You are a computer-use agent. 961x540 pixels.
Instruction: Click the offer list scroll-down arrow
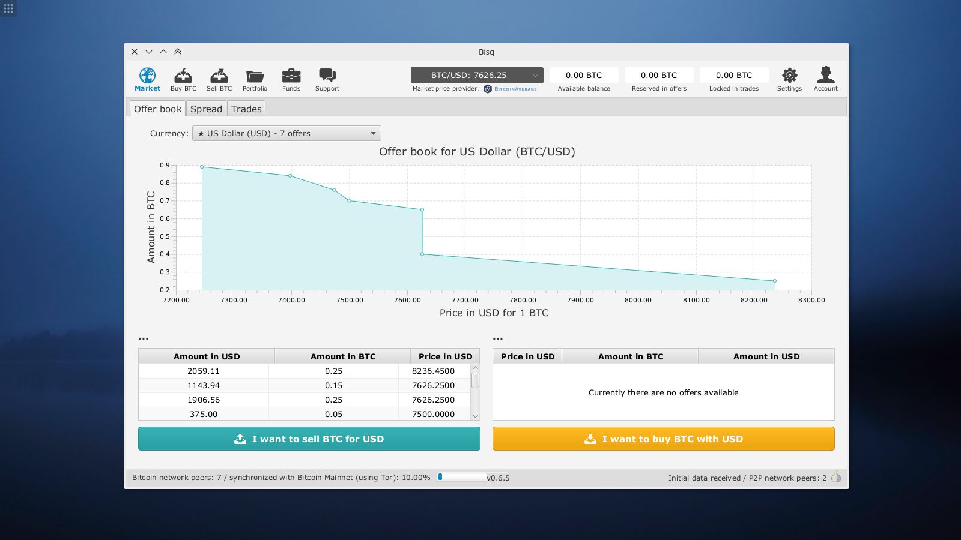(x=475, y=416)
